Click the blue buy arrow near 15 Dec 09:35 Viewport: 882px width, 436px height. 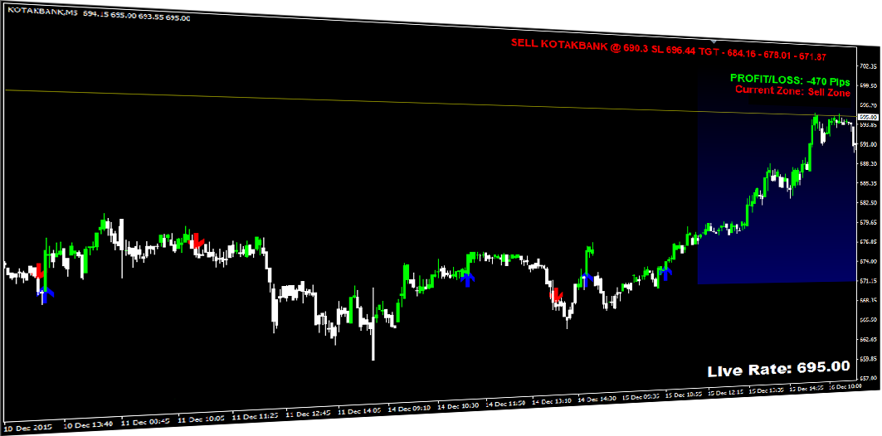pyautogui.click(x=666, y=274)
